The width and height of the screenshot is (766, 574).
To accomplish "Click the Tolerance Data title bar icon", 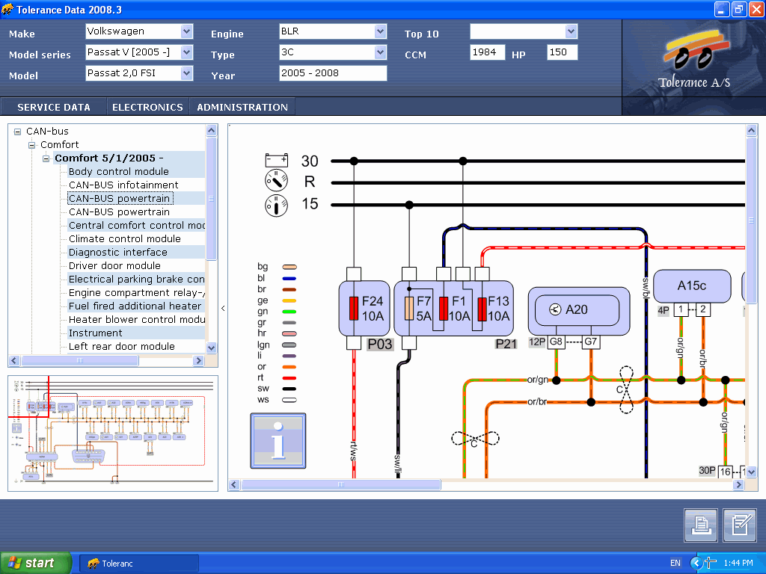I will [x=7, y=9].
